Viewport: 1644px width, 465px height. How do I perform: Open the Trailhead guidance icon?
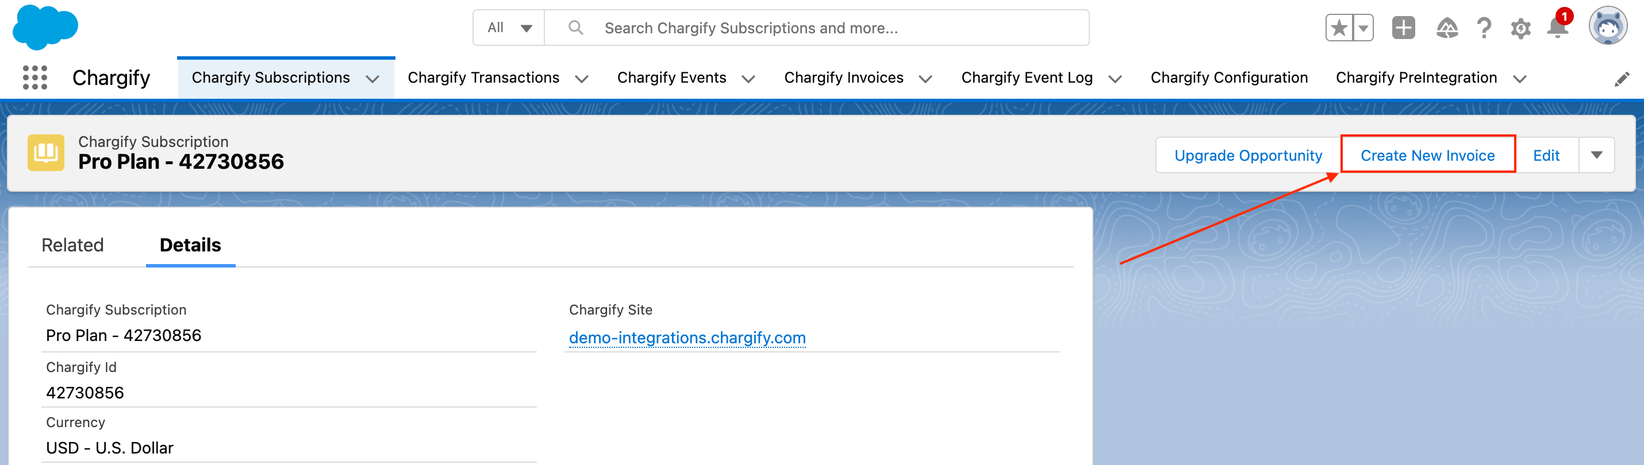(1446, 28)
